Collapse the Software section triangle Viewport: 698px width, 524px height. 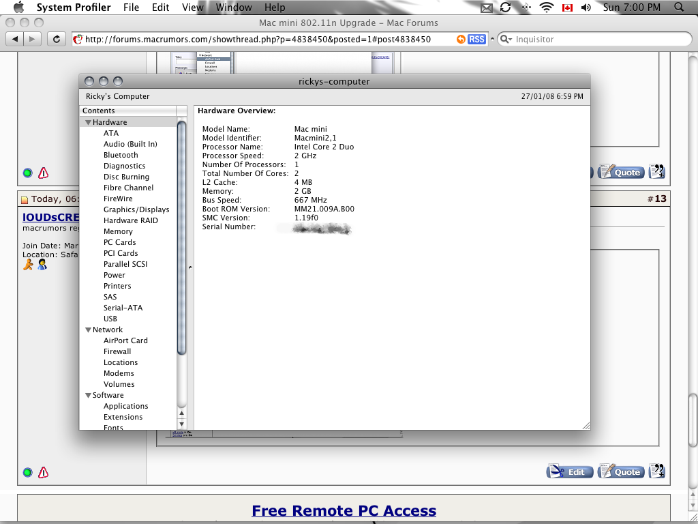[x=88, y=396]
